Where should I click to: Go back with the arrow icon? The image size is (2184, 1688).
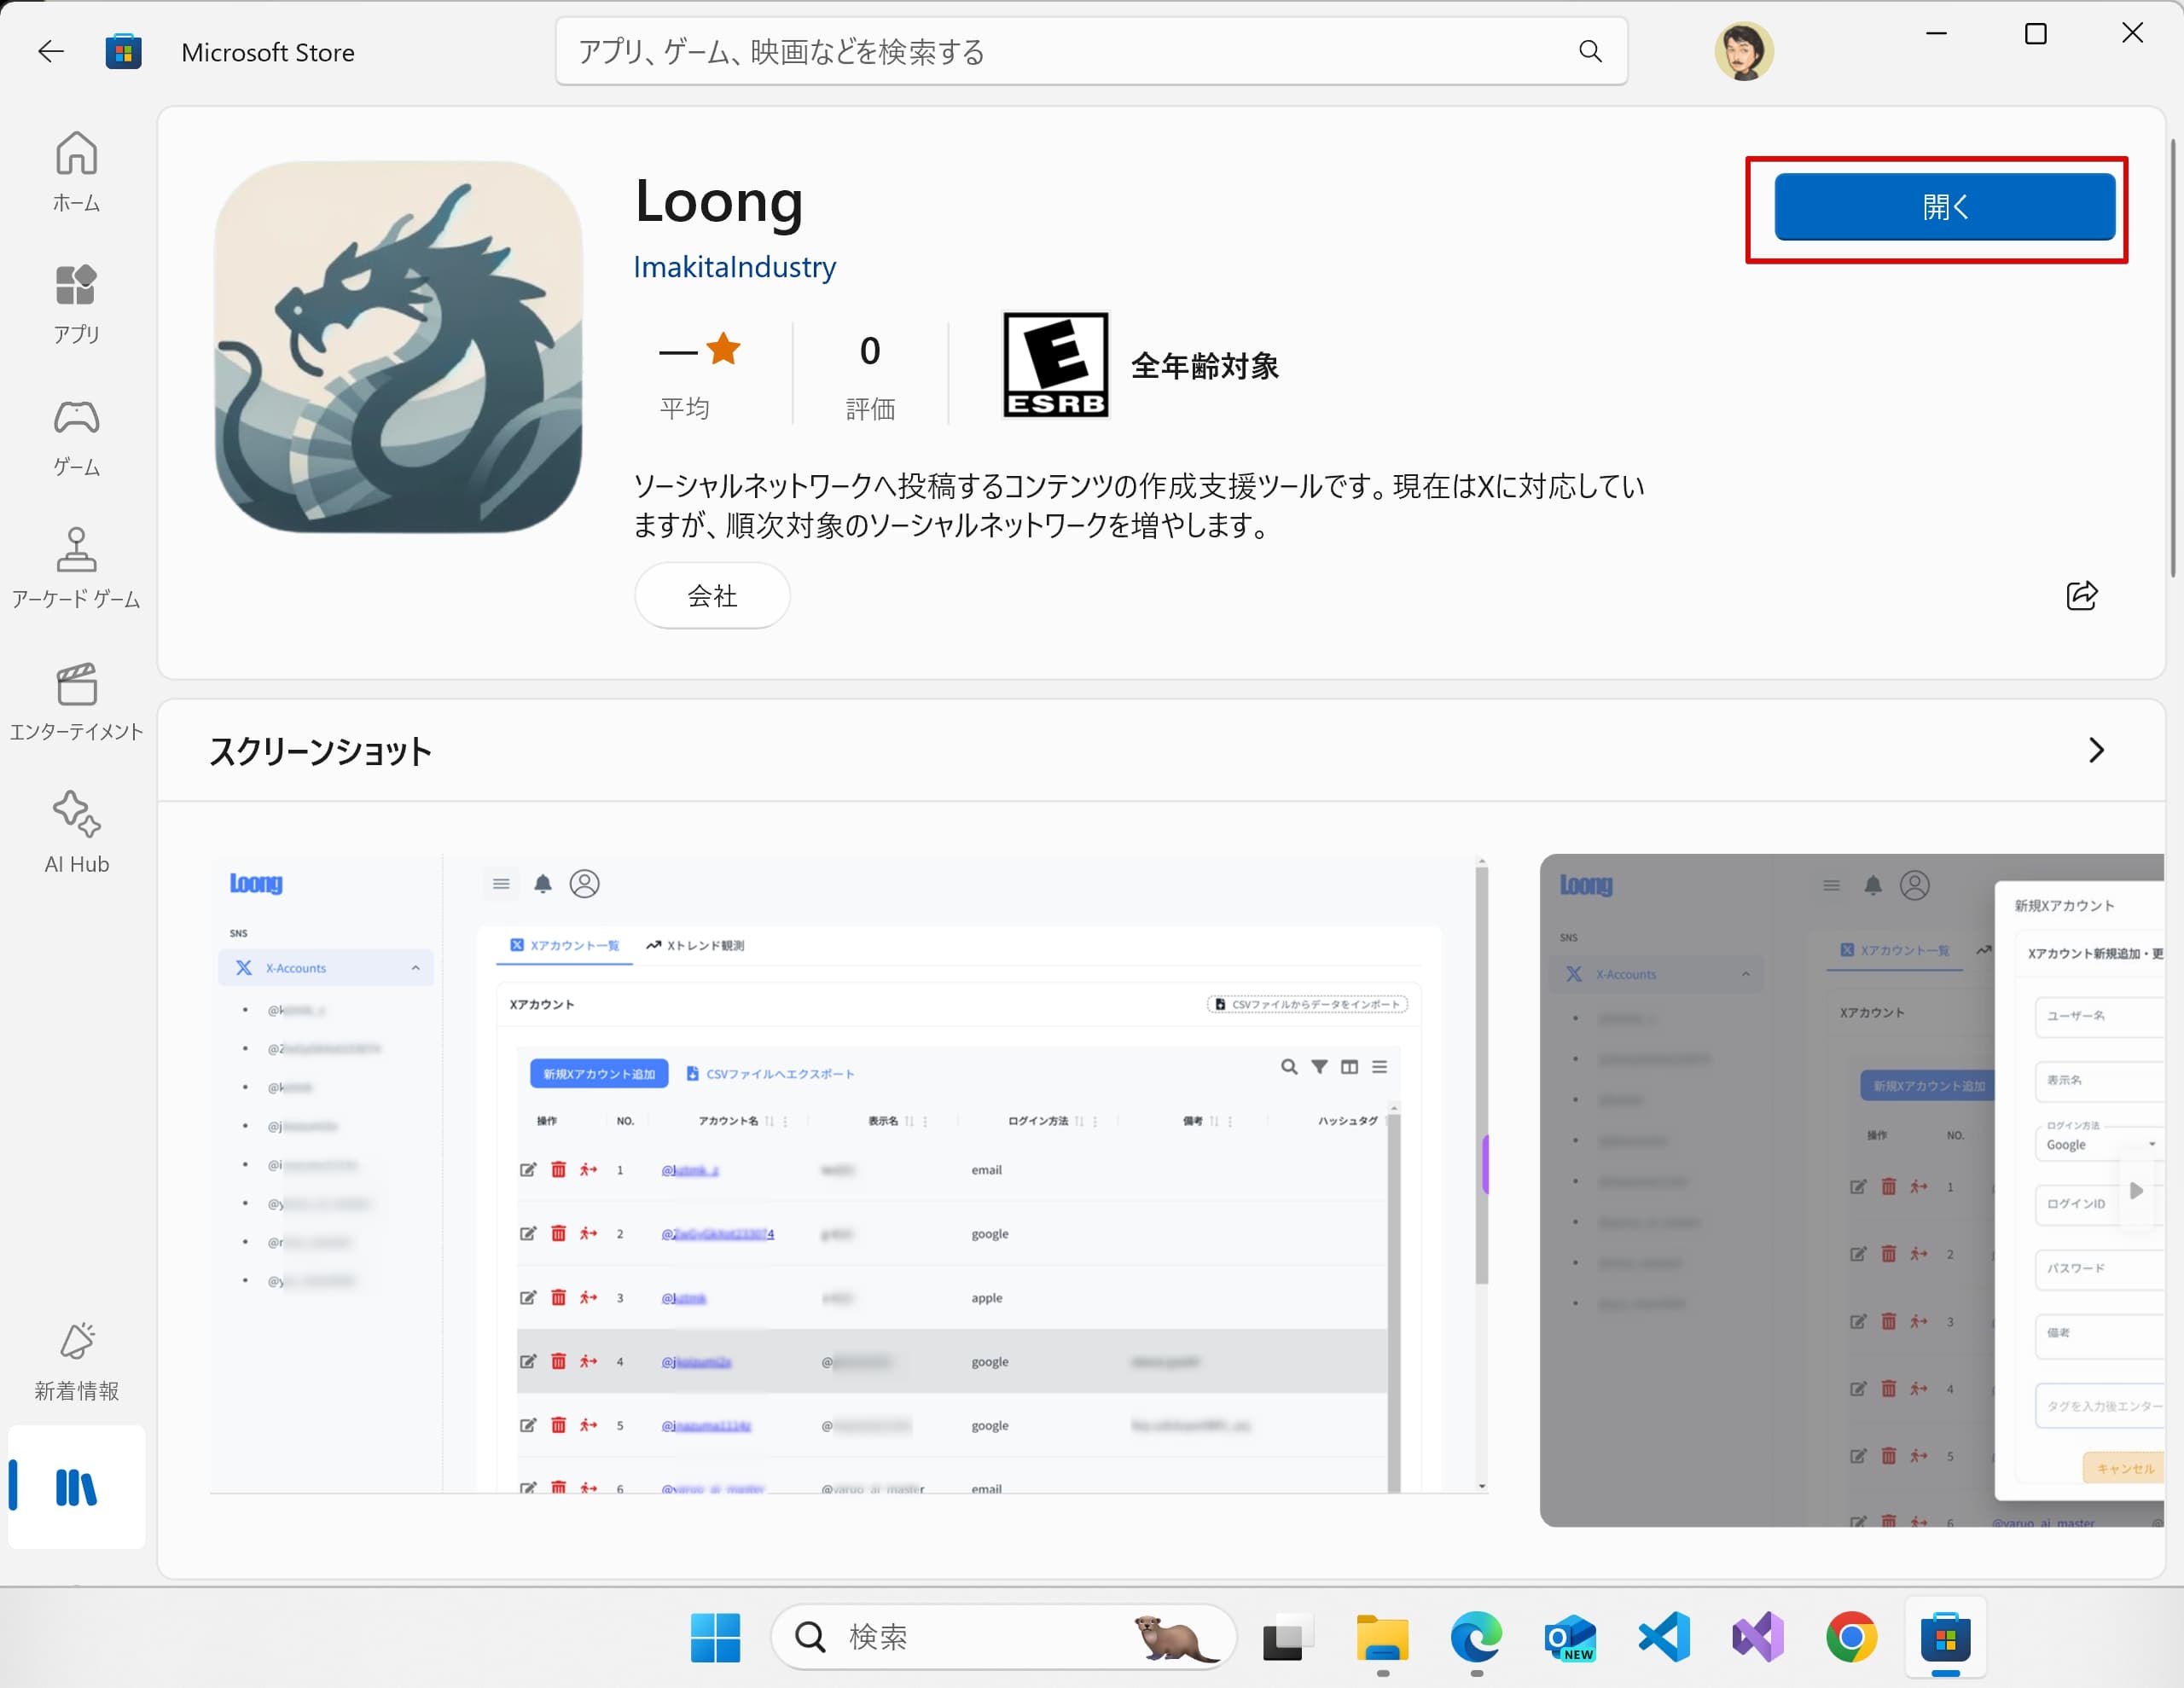[x=50, y=52]
